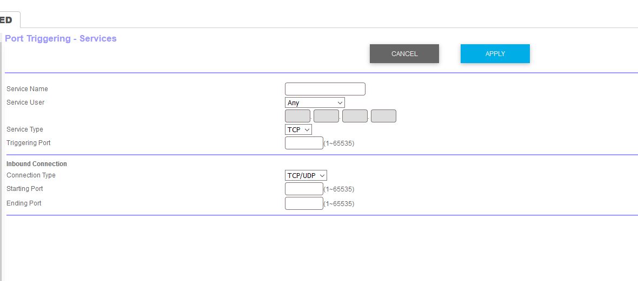Focus the Starting Port input field
The image size is (638, 281).
tap(304, 189)
